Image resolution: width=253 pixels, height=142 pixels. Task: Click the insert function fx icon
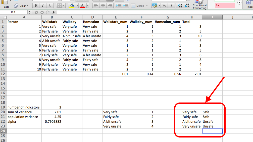point(54,12)
